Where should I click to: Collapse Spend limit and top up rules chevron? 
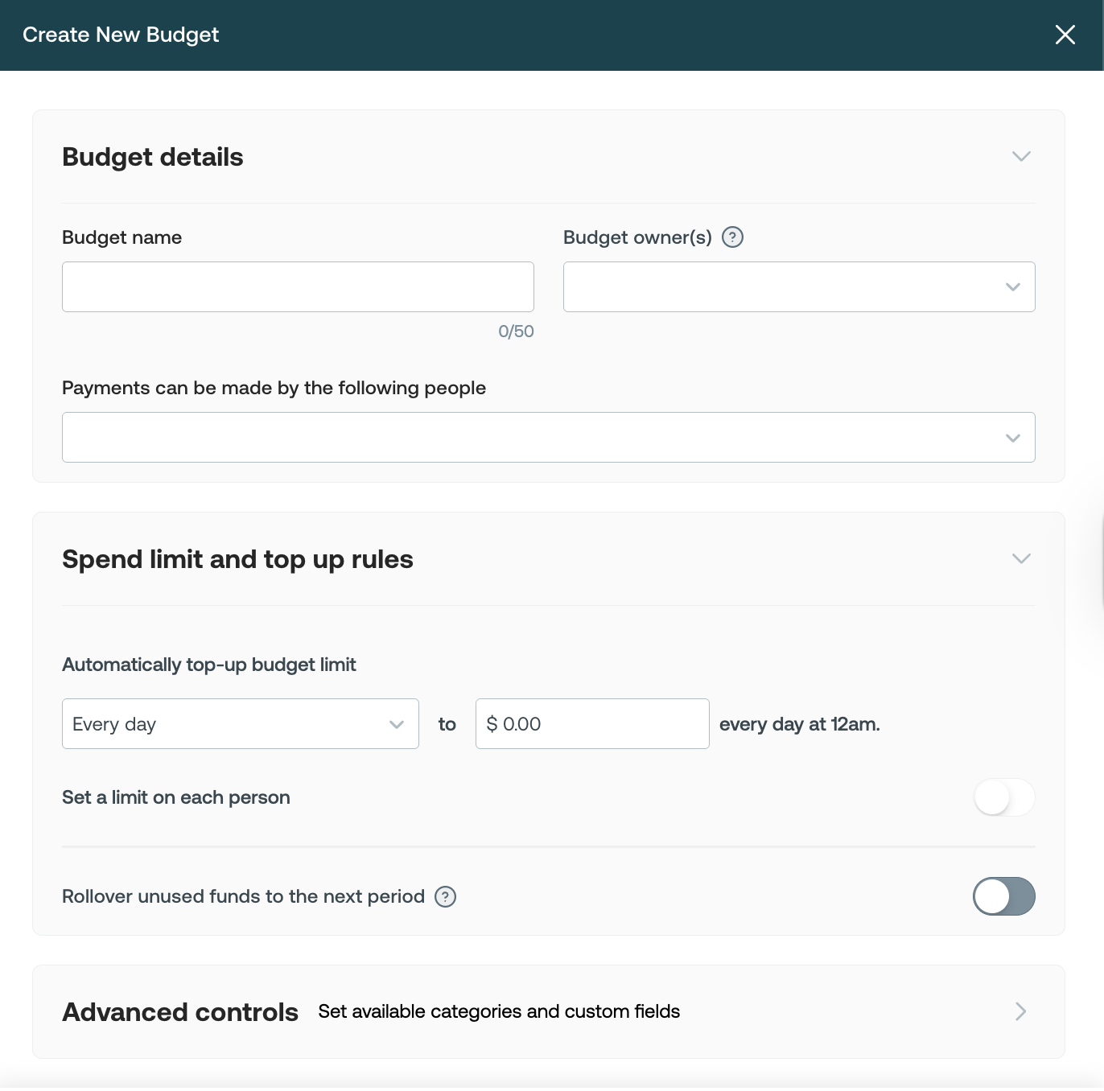pyautogui.click(x=1021, y=558)
